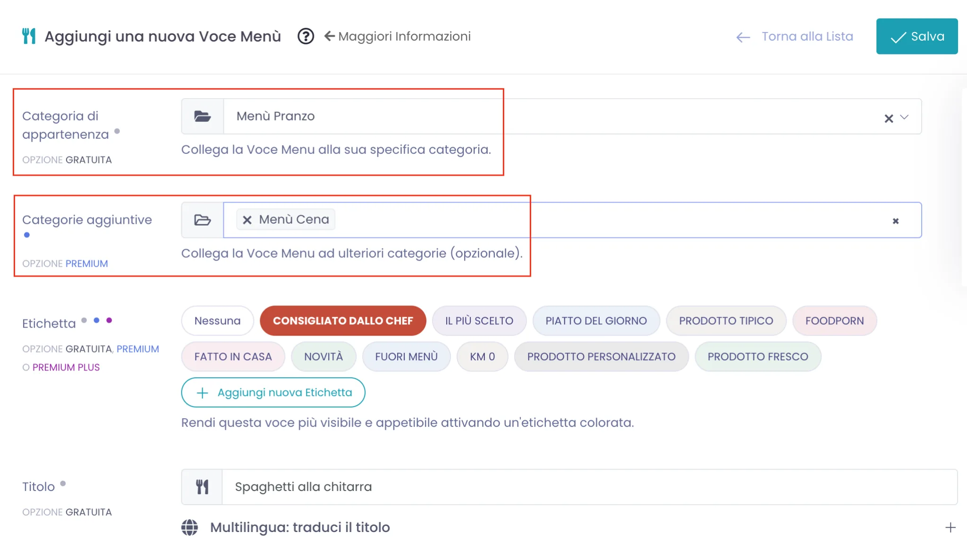Pick the Fatto in casa label
Viewport: 967px width, 549px height.
coord(233,357)
